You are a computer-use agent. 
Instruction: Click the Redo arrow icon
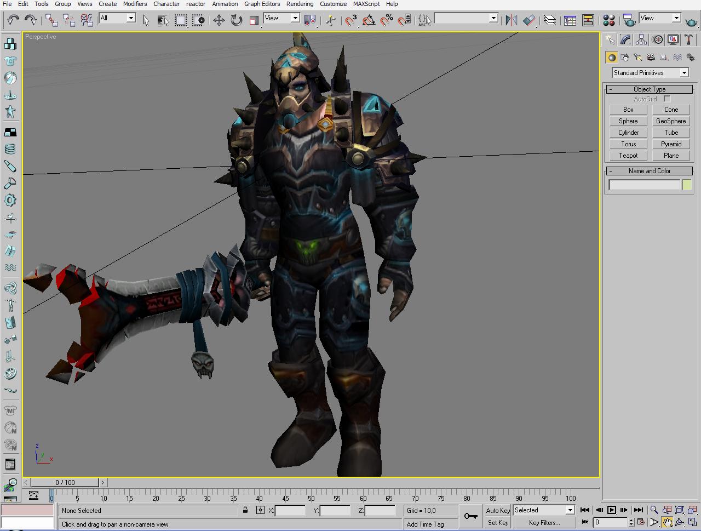point(31,20)
